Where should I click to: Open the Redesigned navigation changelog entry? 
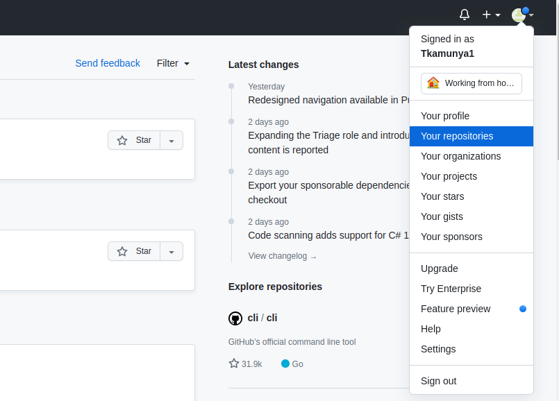328,100
